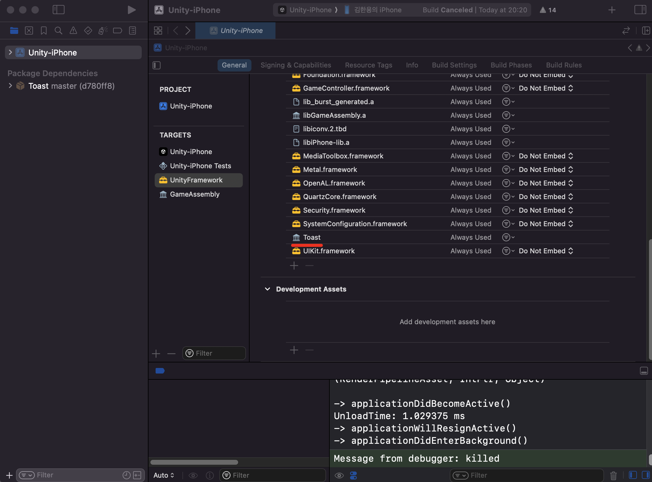Open the Breakpoint navigator icon
The width and height of the screenshot is (652, 482).
[118, 31]
